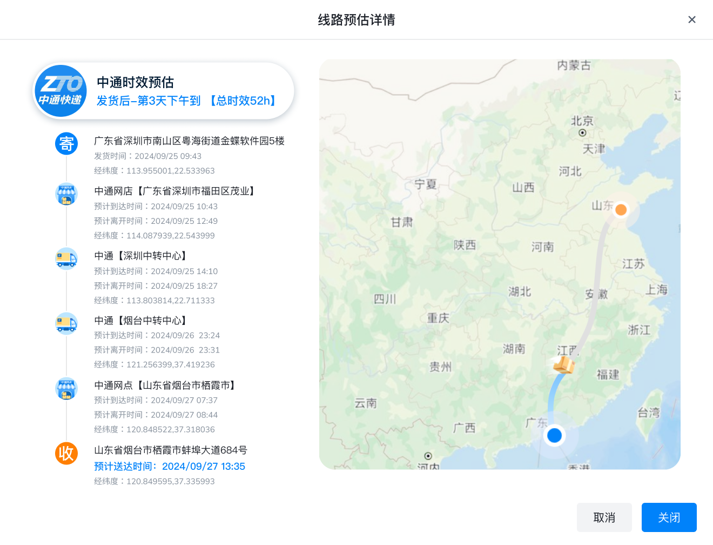Click 预计离开时间 2024/09/25 18:27
Image resolution: width=713 pixels, height=545 pixels.
(x=156, y=285)
